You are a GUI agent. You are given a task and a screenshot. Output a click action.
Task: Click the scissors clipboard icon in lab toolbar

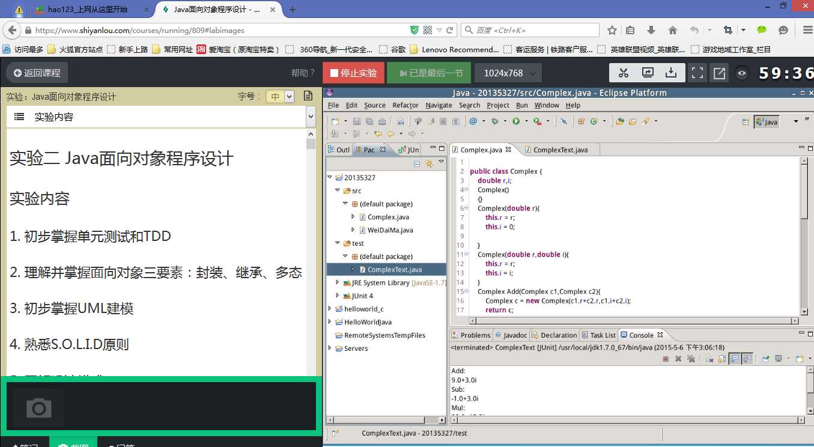click(x=623, y=73)
